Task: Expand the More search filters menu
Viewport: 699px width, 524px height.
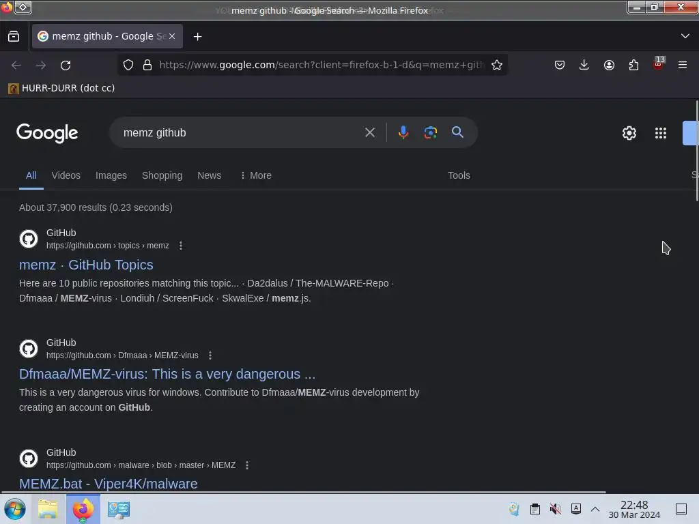Action: (x=256, y=175)
